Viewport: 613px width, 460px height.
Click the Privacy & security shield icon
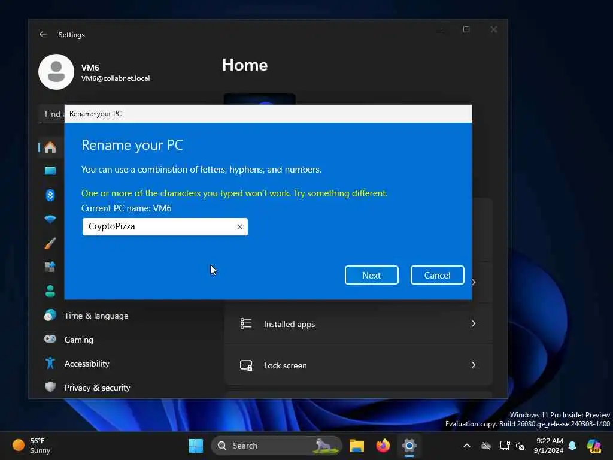pyautogui.click(x=50, y=388)
